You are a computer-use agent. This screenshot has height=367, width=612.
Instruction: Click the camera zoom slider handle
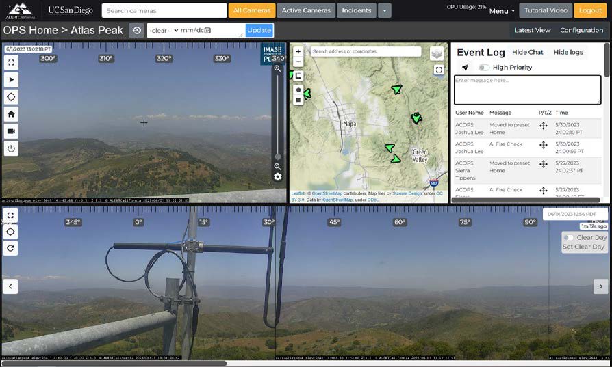pos(277,157)
